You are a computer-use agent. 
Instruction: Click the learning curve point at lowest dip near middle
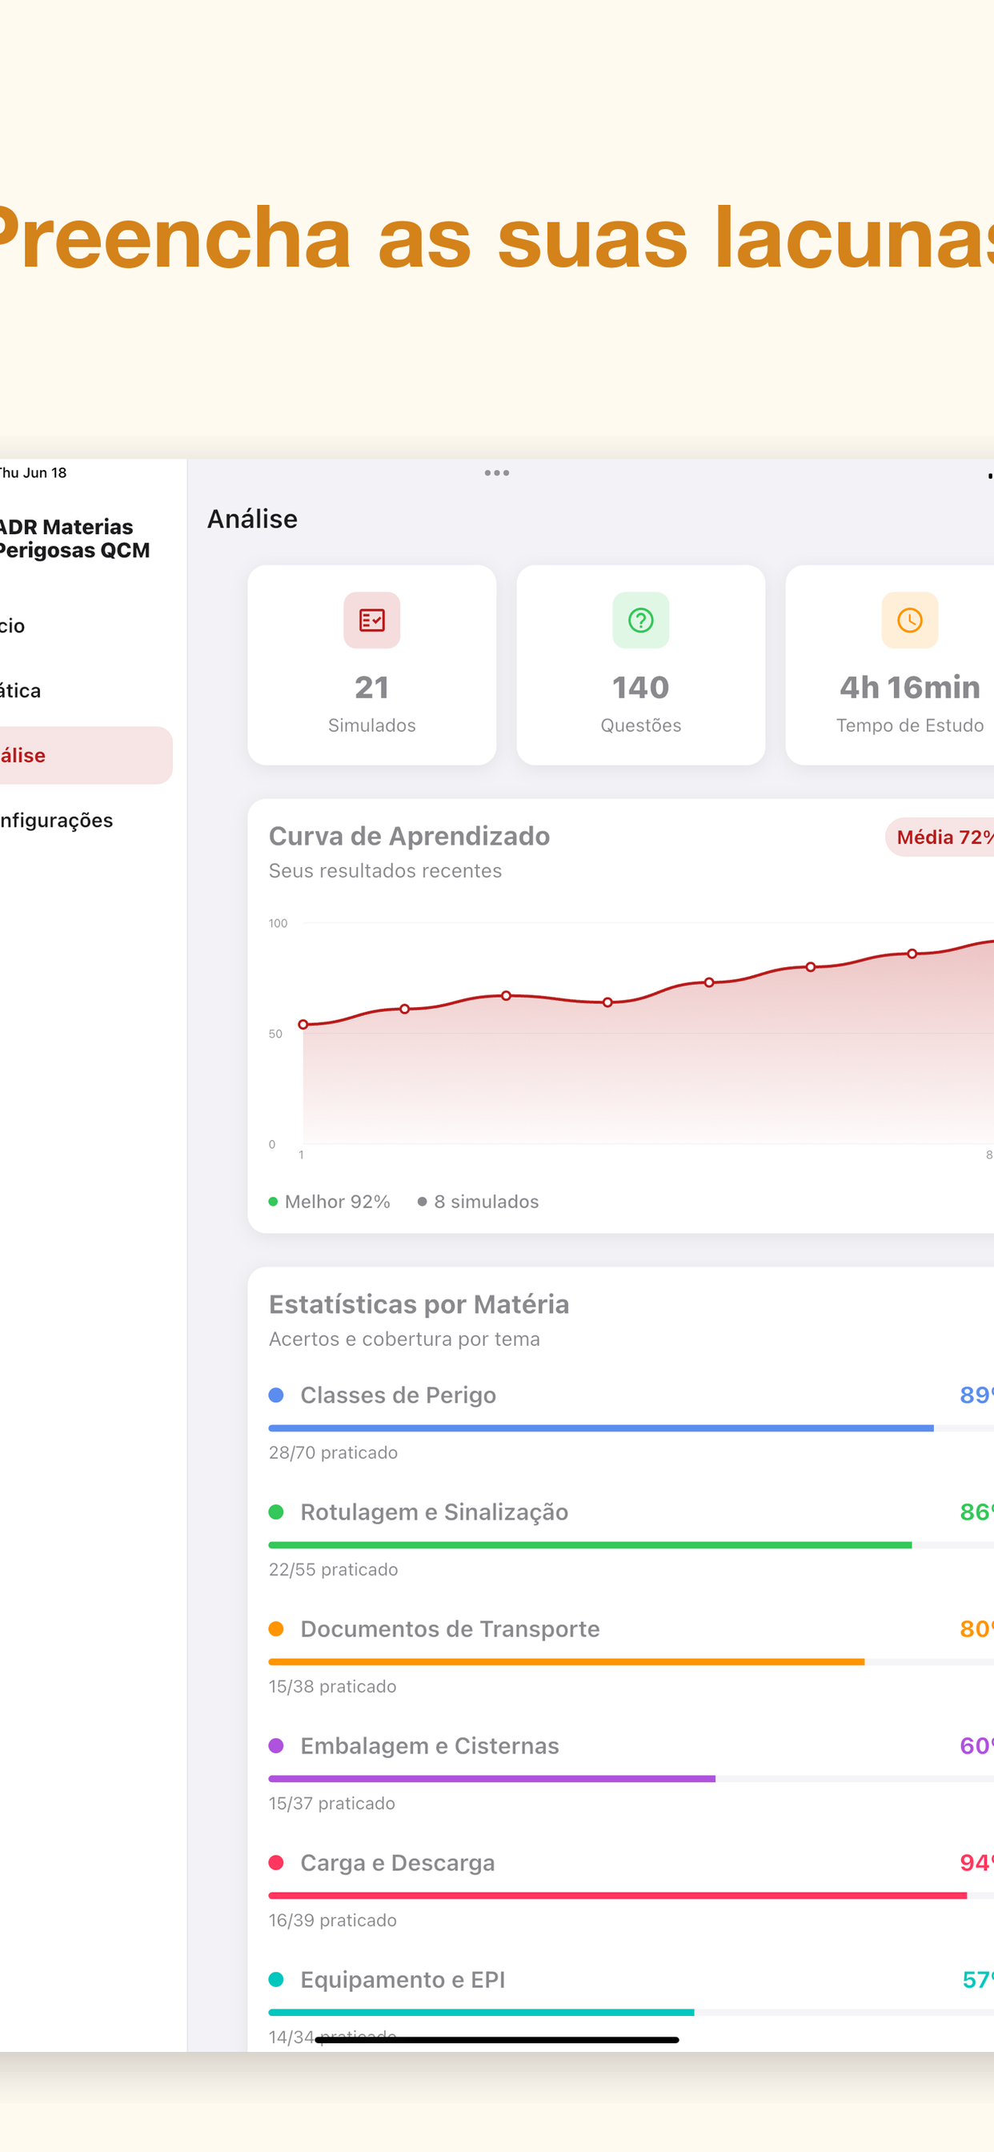tap(607, 1002)
